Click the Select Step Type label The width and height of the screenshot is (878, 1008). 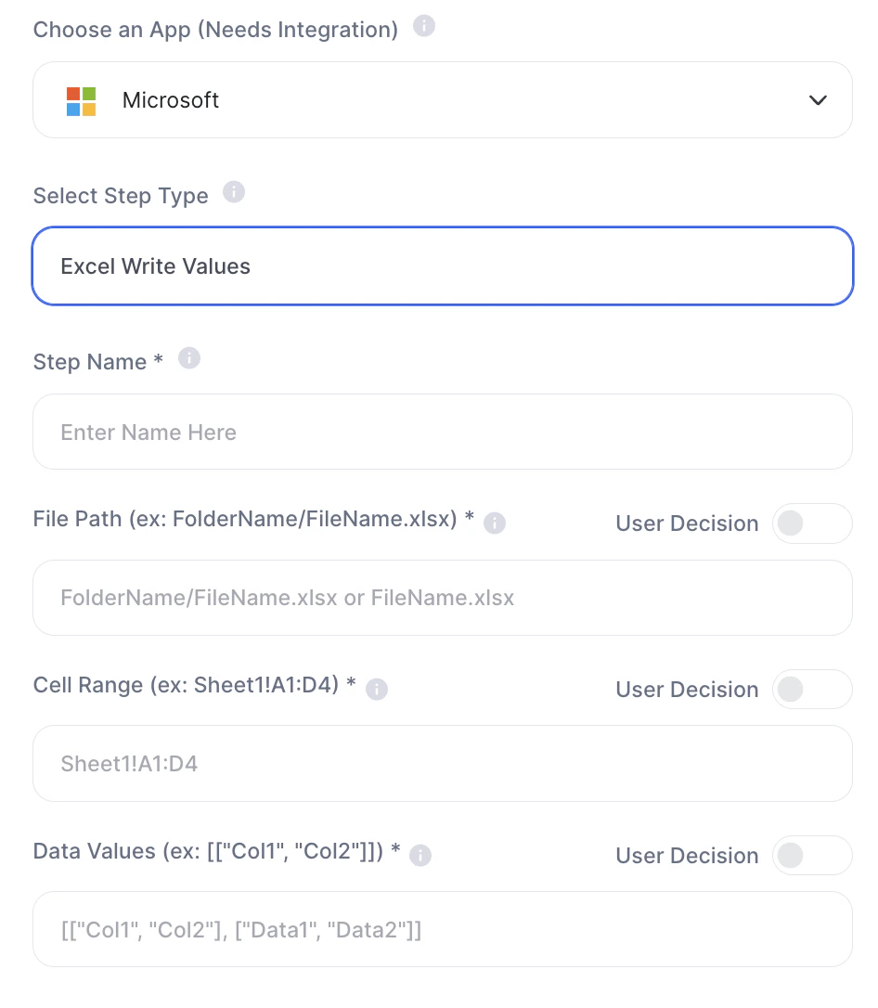pos(121,196)
